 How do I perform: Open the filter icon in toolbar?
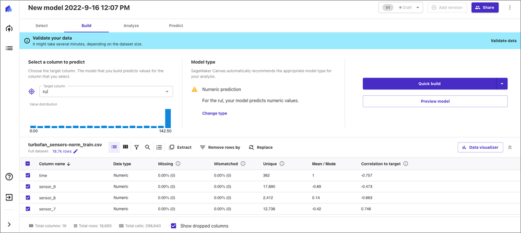coord(137,147)
